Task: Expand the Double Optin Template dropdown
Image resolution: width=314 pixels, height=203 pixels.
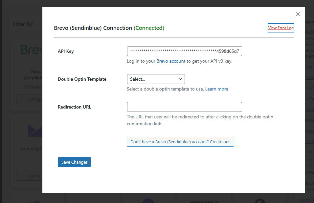Action: point(156,79)
